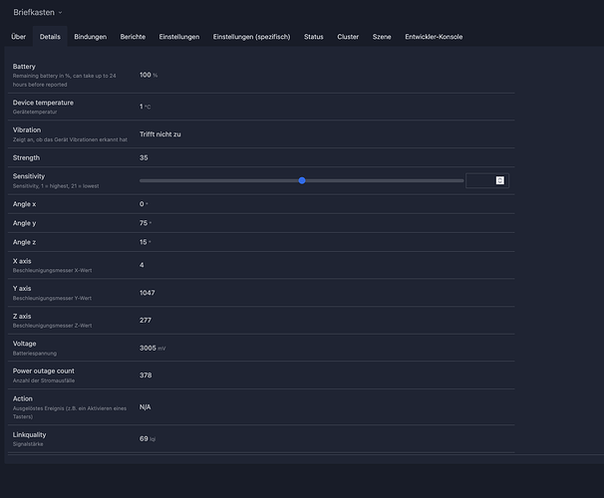Click the Device temperature value 1 °C

145,107
